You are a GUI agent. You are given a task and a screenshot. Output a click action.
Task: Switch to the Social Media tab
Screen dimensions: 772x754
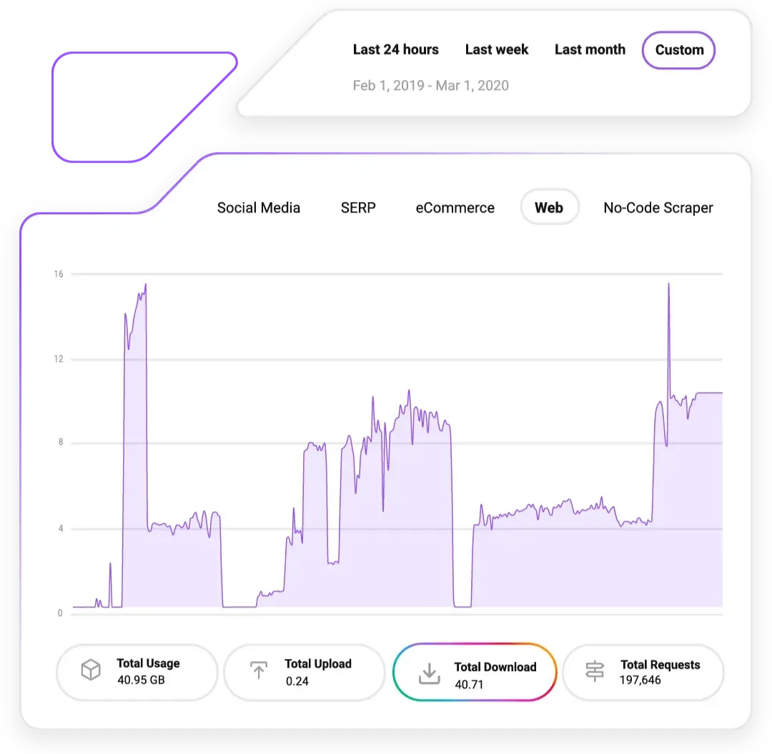(259, 208)
